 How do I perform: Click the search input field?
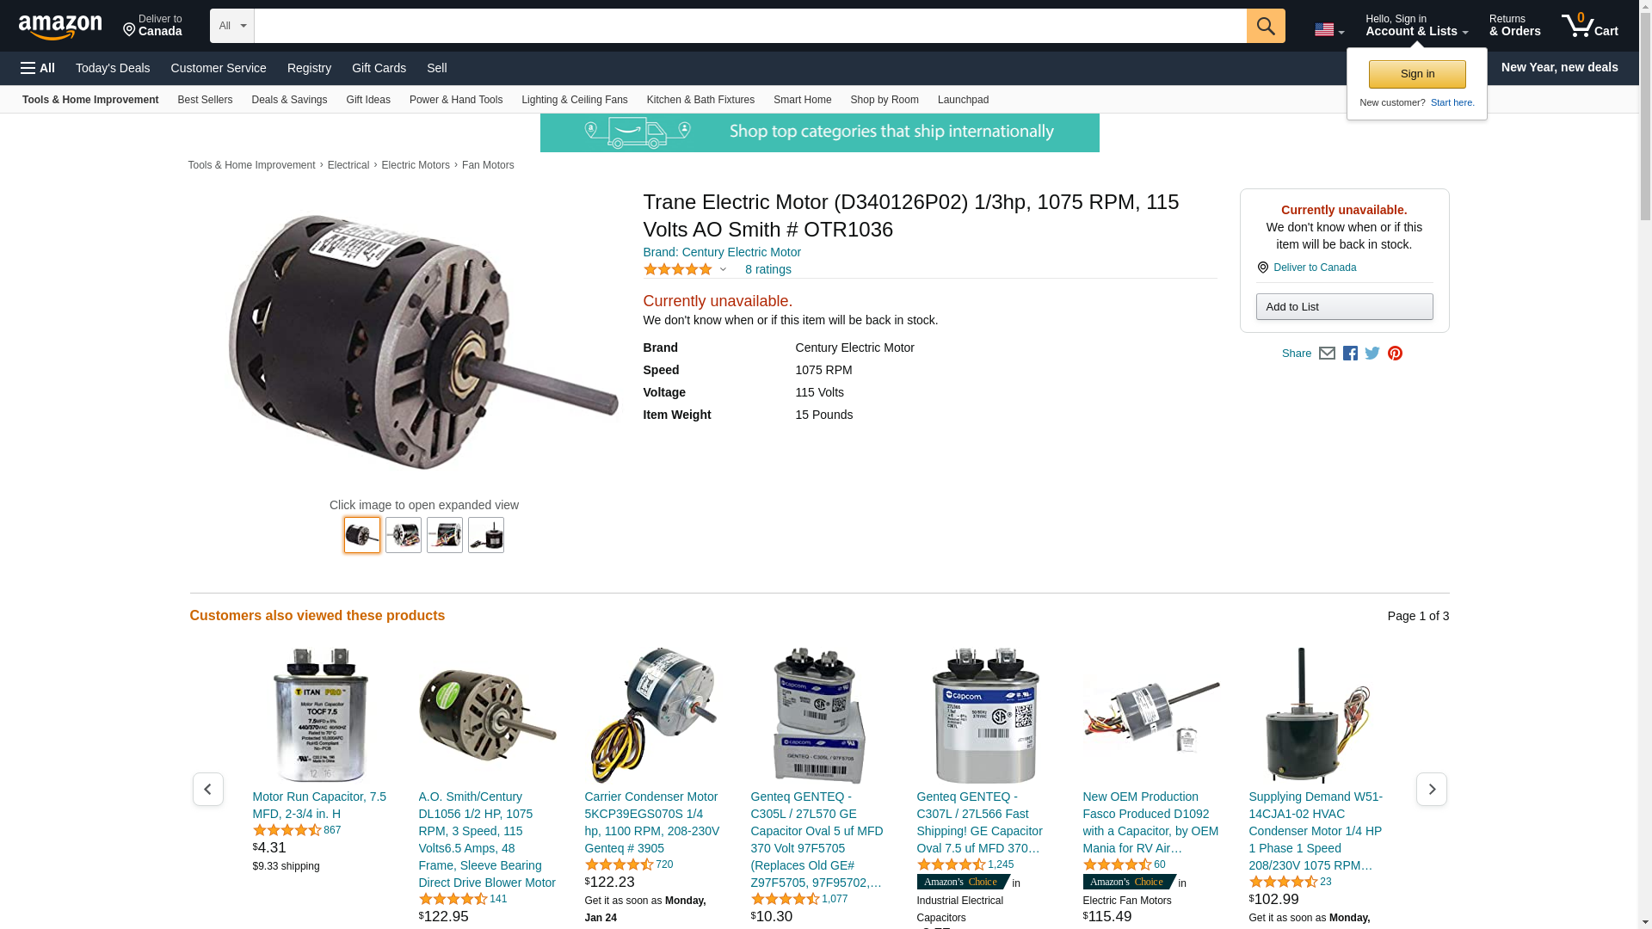point(750,26)
